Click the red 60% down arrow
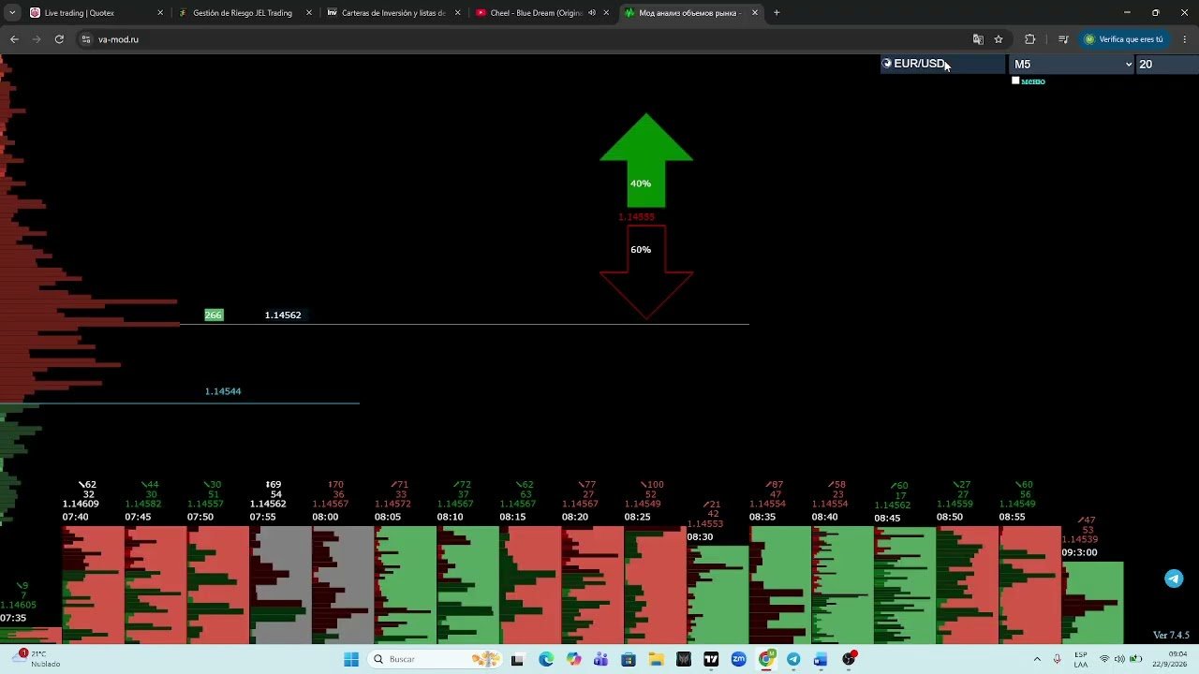Screen dimensions: 1199x674 pyautogui.click(x=646, y=272)
